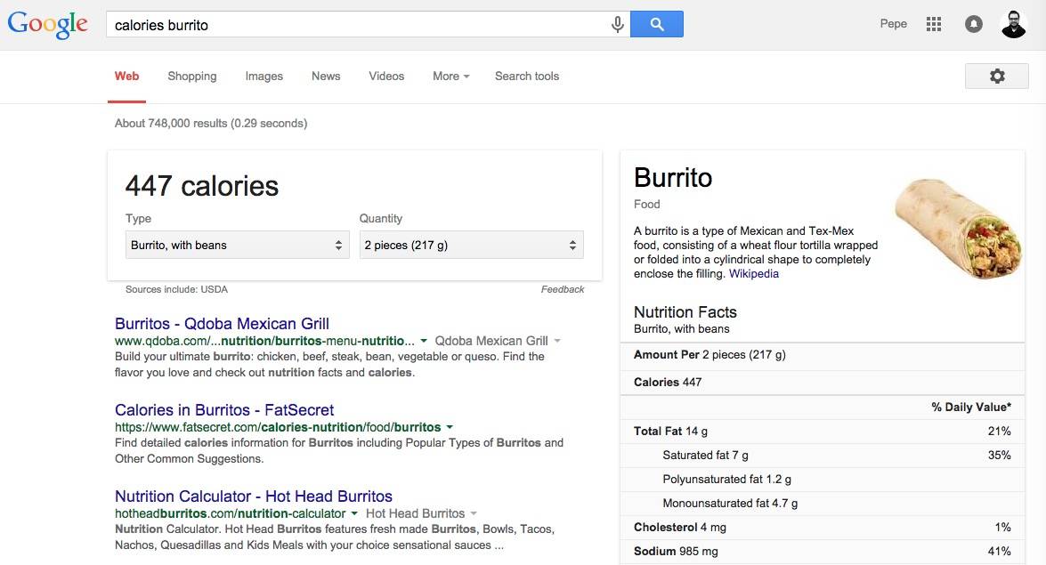Open Search tools
The image size is (1046, 565).
527,76
